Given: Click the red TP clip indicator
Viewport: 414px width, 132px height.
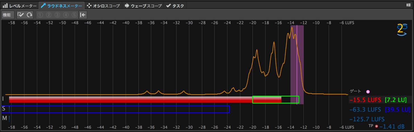Looking at the screenshot, I should pyautogui.click(x=376, y=126).
